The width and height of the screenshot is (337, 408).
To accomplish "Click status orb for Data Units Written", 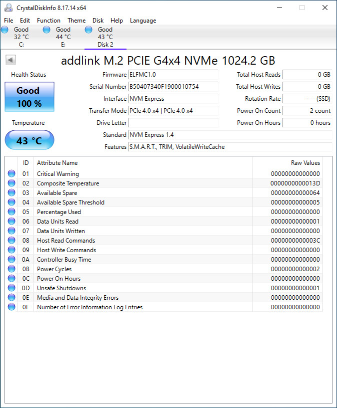I will [11, 231].
